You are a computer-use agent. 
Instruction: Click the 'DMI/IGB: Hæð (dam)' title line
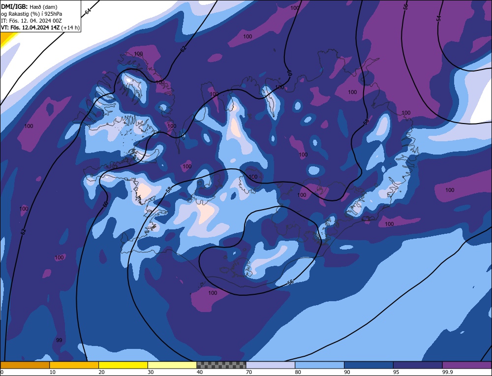tap(29, 6)
